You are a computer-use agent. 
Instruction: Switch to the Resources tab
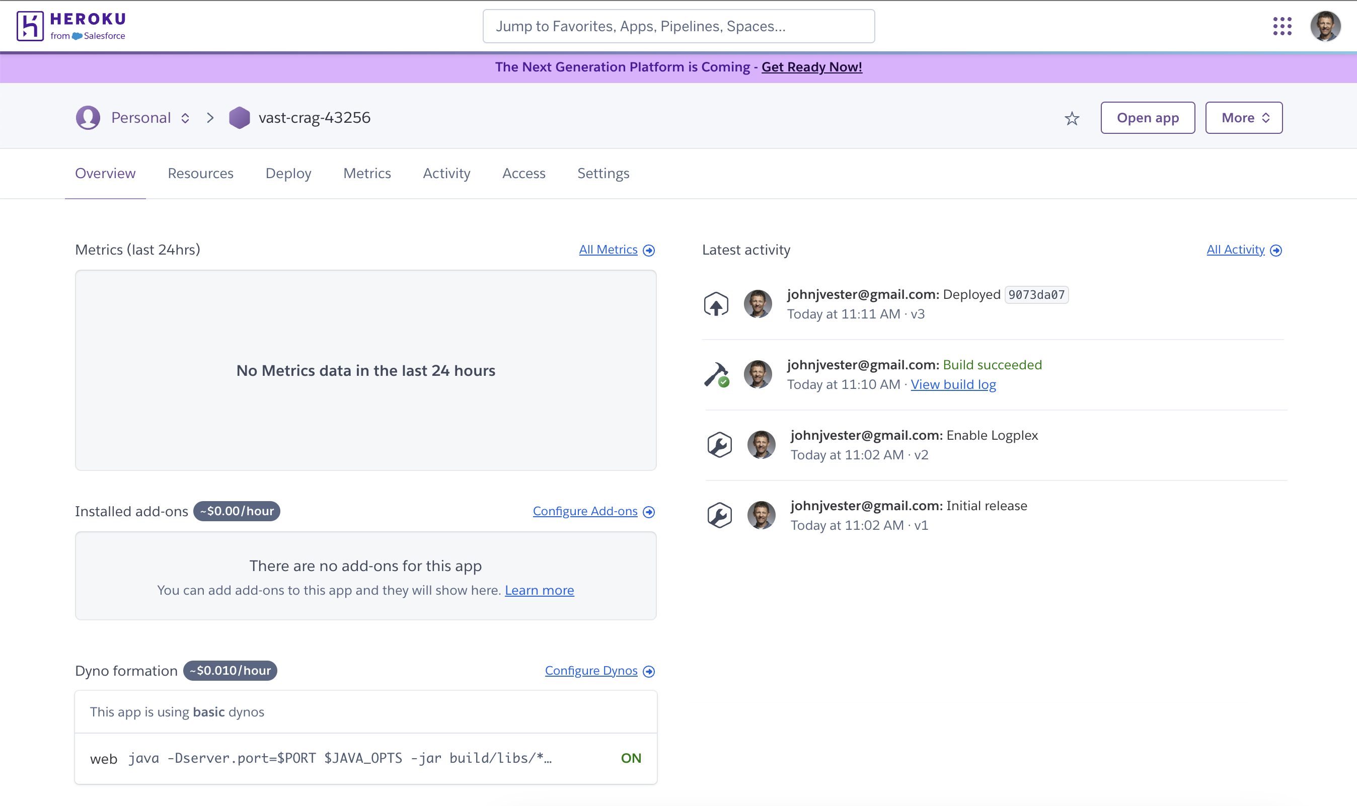[200, 173]
